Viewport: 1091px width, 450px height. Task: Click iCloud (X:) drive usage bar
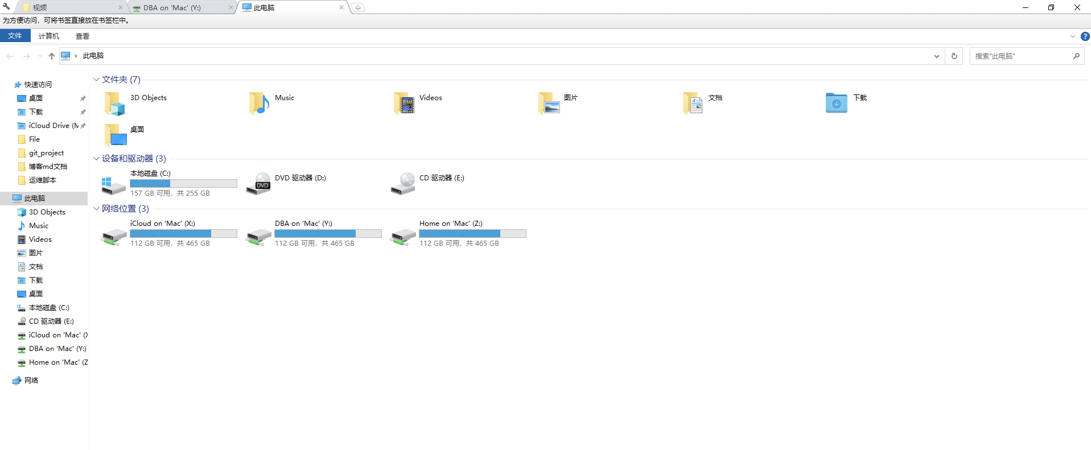click(183, 233)
